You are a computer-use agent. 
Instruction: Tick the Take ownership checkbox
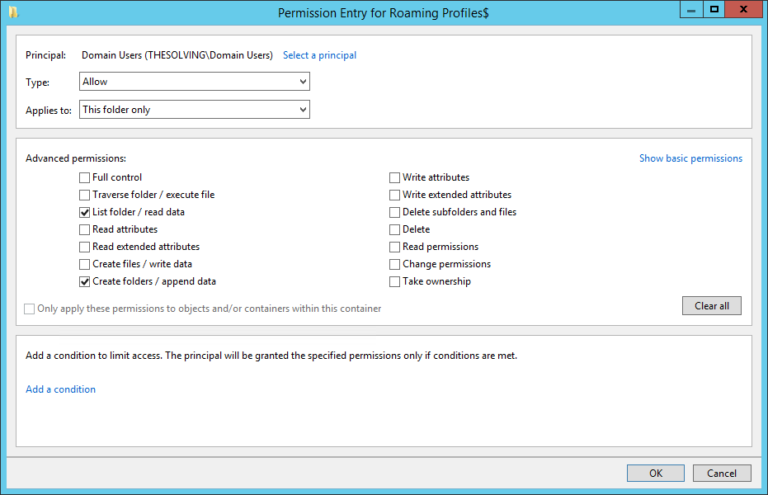[x=394, y=281]
